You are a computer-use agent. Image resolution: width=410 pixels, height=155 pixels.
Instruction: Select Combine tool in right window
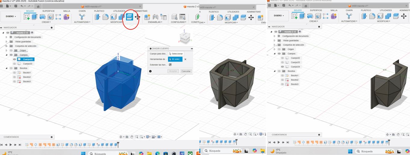[388, 16]
